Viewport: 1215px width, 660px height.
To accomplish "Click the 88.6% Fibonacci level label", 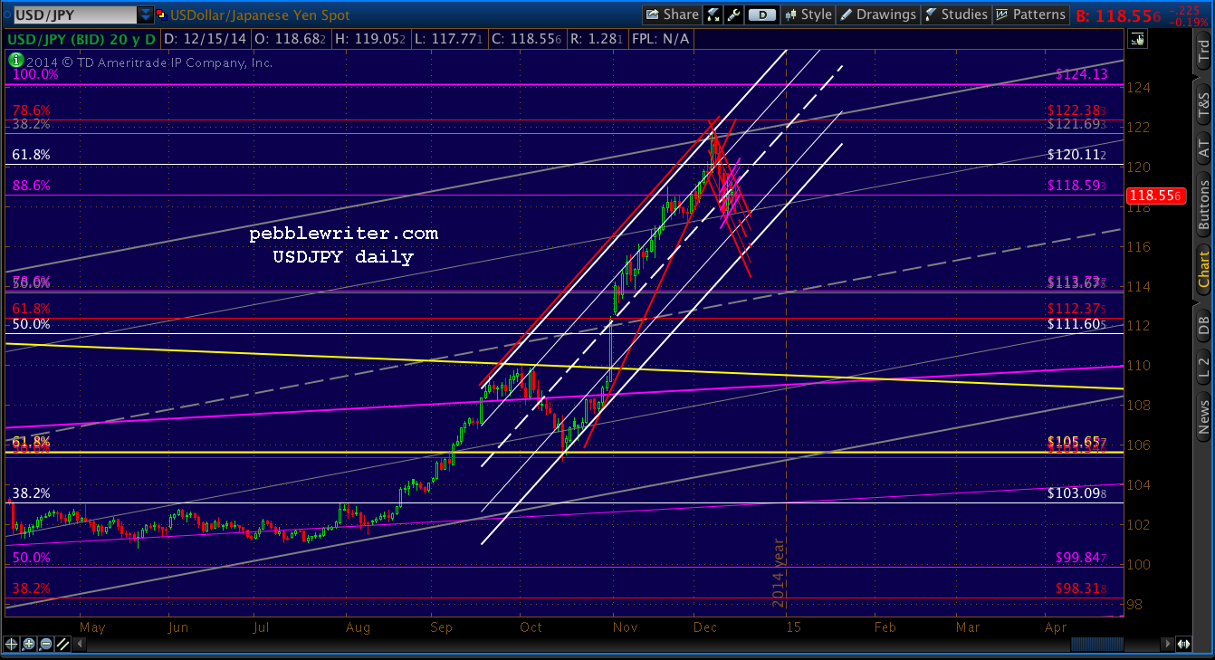I will click(32, 186).
